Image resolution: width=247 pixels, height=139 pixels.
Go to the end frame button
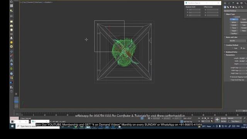click(212, 118)
